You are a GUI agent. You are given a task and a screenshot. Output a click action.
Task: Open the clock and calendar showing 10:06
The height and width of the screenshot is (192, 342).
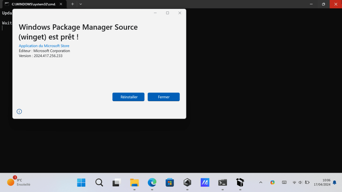pyautogui.click(x=322, y=182)
